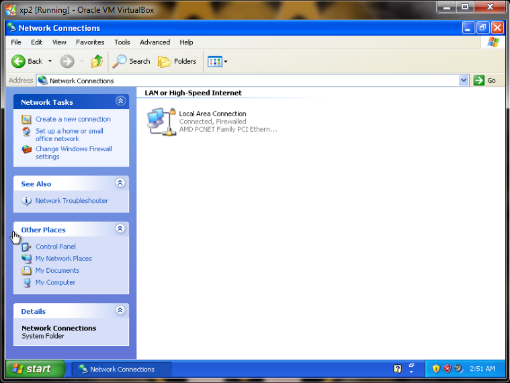The width and height of the screenshot is (510, 383).
Task: Click the Create a new connection icon
Action: pos(26,120)
